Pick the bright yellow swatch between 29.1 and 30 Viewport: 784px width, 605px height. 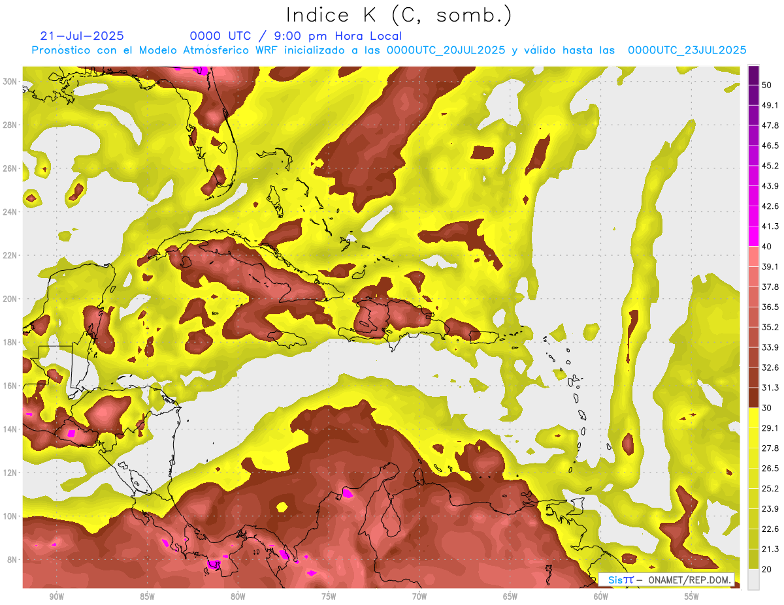[x=753, y=418]
